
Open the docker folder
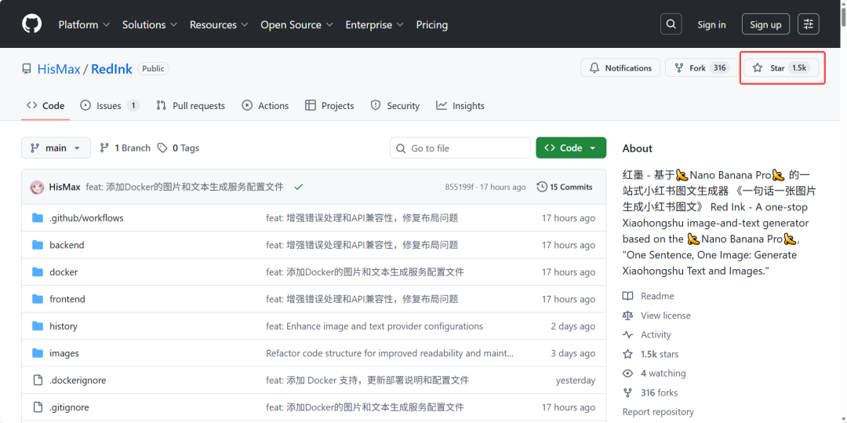click(x=64, y=272)
